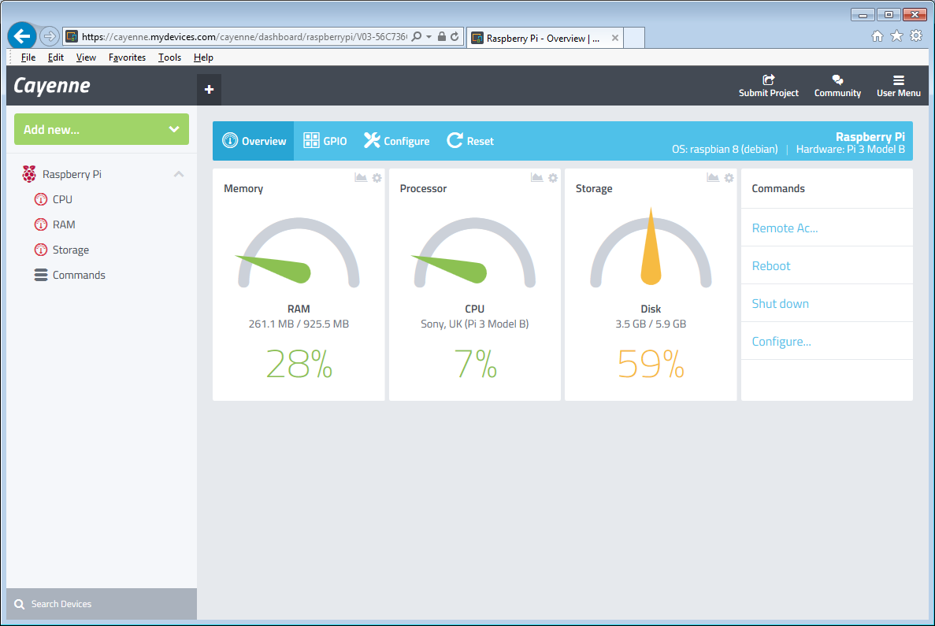Open settings gear on Processor widget
The height and width of the screenshot is (626, 935).
click(x=553, y=178)
